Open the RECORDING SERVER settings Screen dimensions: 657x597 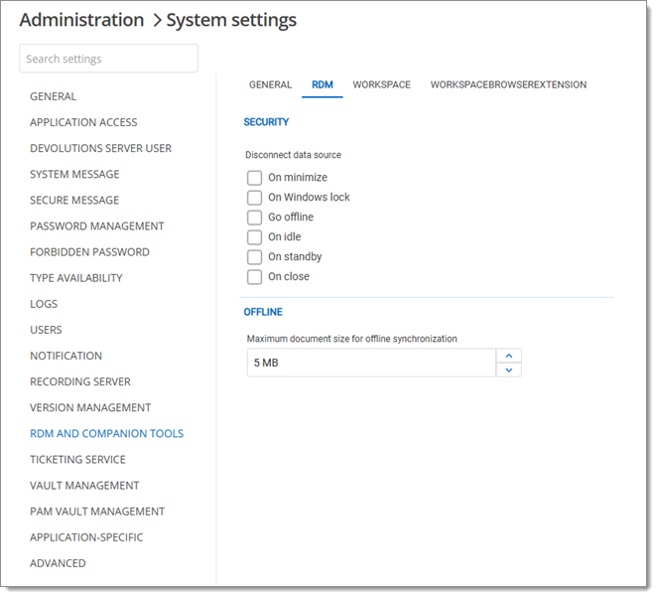(80, 382)
